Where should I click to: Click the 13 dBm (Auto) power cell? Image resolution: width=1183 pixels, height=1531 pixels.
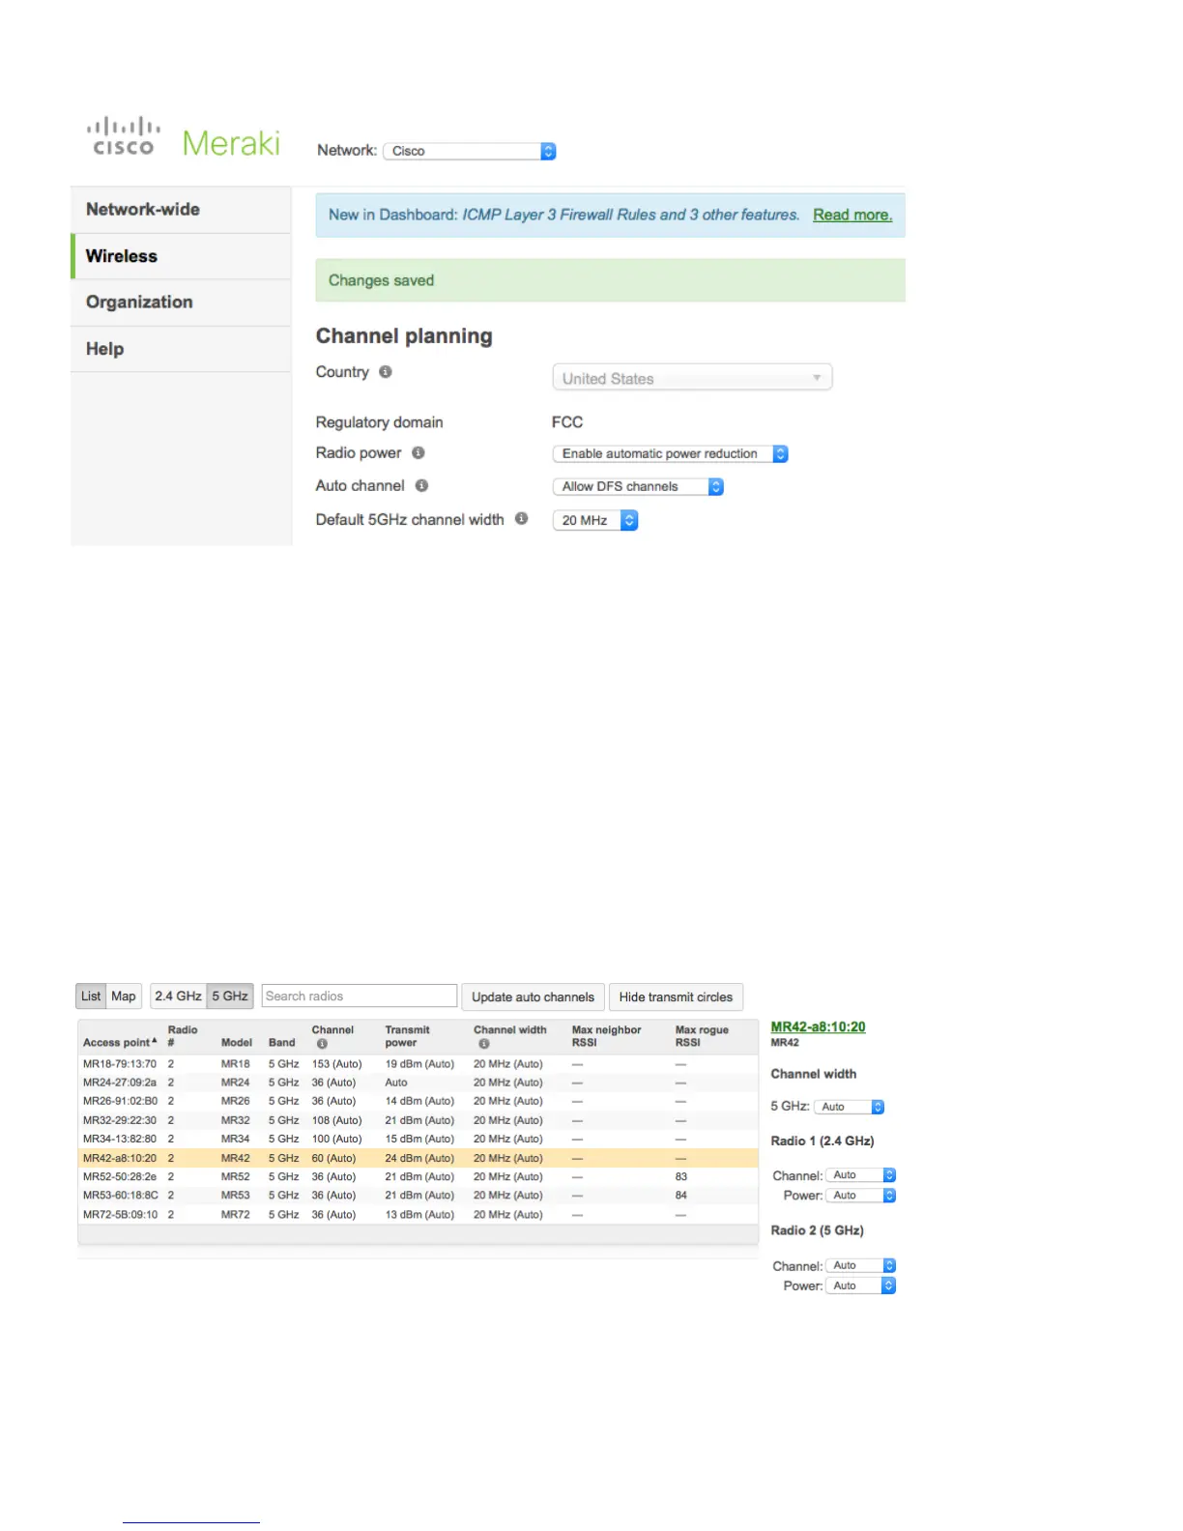coord(419,1215)
